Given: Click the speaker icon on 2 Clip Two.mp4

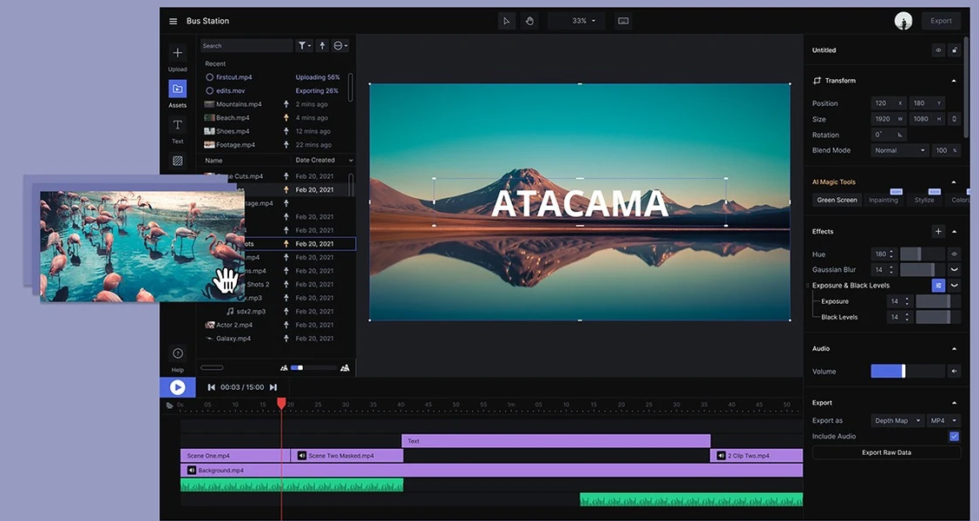Looking at the screenshot, I should (721, 455).
